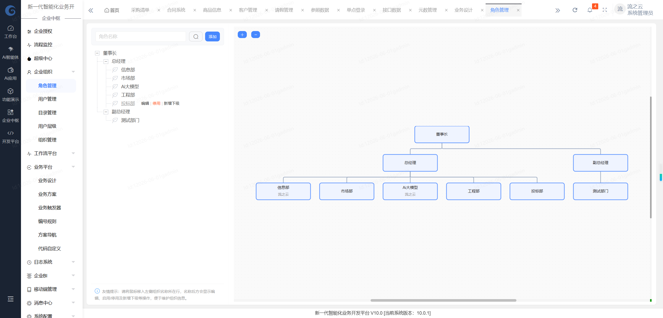This screenshot has width=663, height=318.
Task: Open 用户管理 menu item
Action: point(47,99)
